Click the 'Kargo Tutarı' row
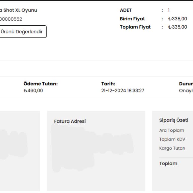193x193 pixels. pos(172,148)
